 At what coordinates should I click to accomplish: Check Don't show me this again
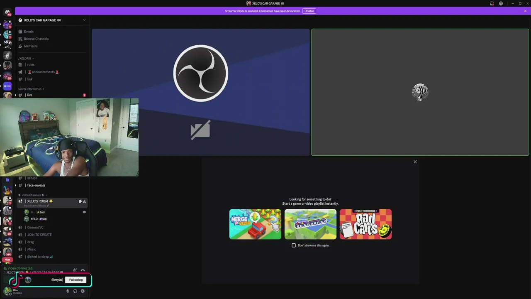tap(294, 245)
